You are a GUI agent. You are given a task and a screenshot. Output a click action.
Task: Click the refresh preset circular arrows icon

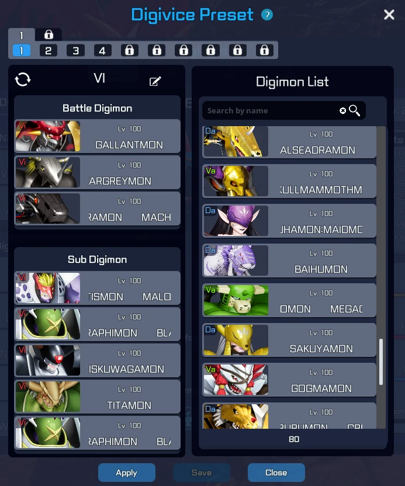click(x=23, y=79)
